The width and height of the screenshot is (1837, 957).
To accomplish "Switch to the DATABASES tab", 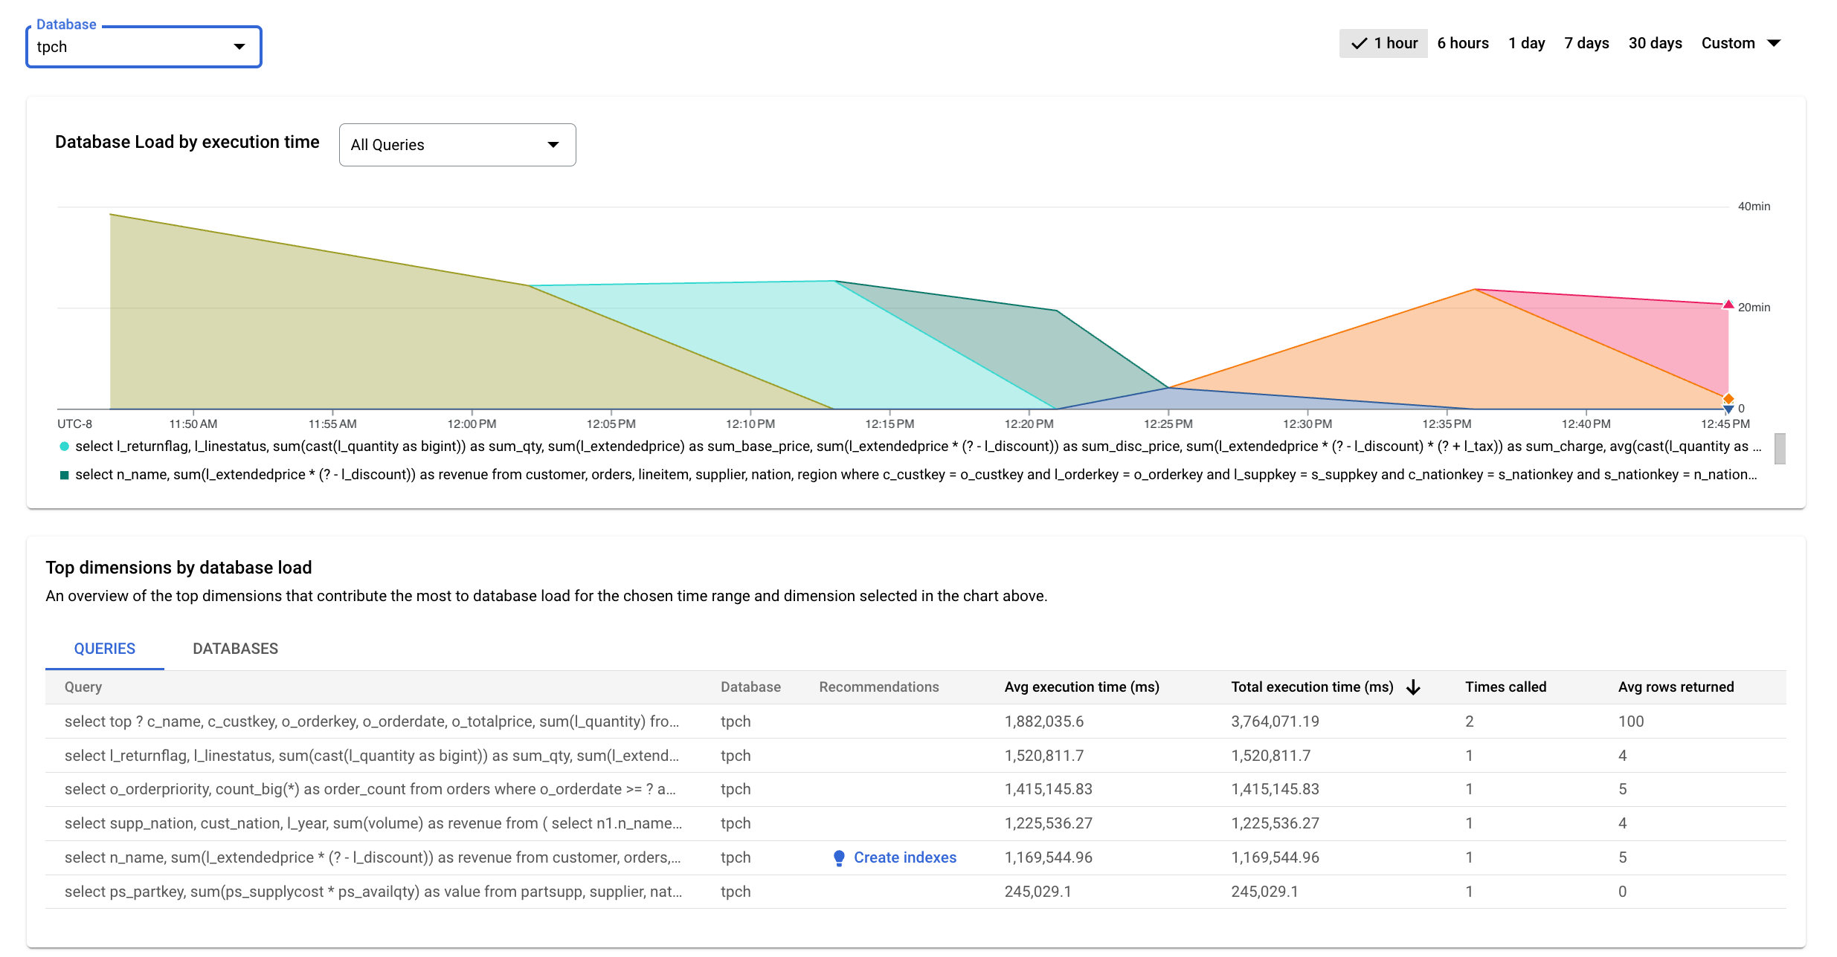I will [236, 647].
